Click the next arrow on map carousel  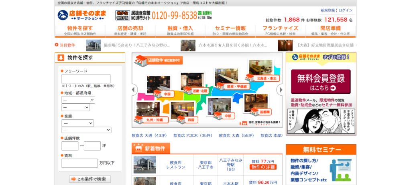[x=281, y=90]
